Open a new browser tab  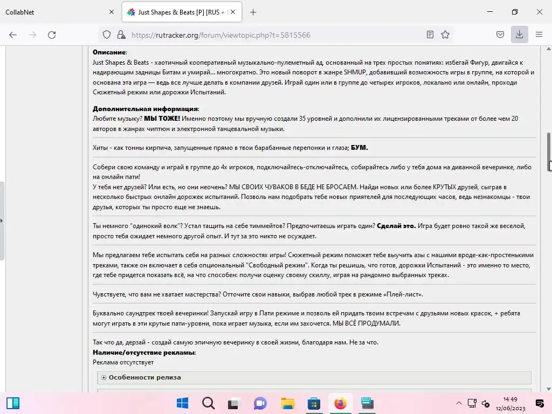253,12
